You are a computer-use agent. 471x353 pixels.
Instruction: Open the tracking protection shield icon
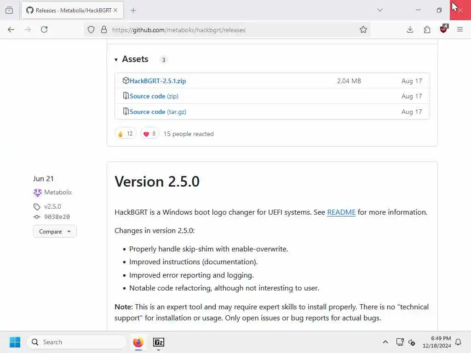tap(91, 29)
